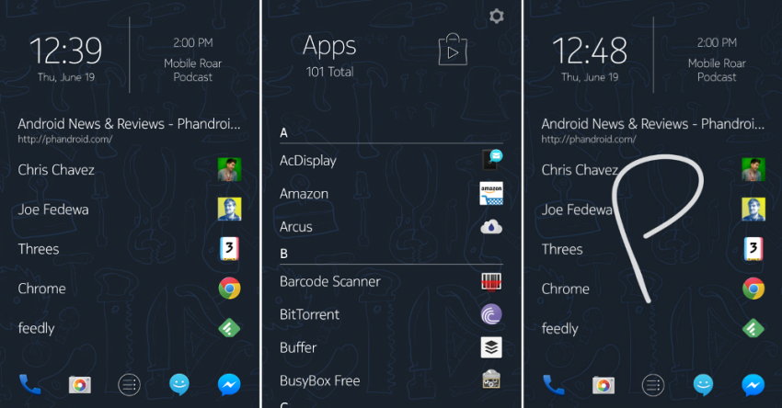Open the settings gear above the Apps list
The height and width of the screenshot is (408, 782).
497,16
